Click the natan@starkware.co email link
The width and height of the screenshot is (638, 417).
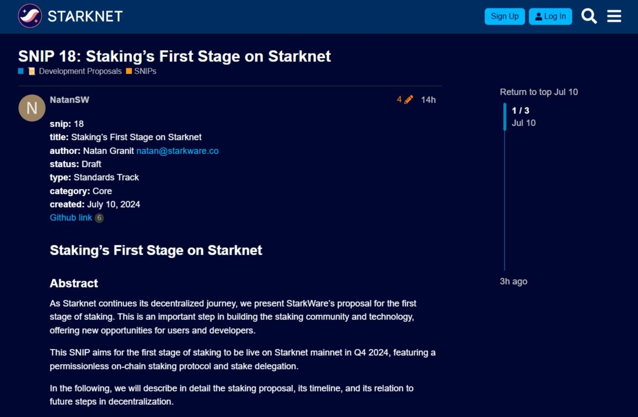[x=177, y=151]
